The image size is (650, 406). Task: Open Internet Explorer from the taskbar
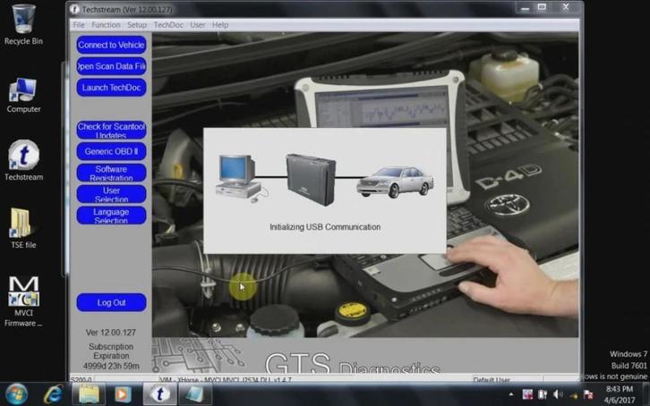pos(54,394)
